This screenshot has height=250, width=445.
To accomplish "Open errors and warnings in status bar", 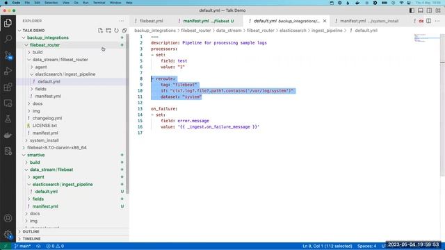I will [55, 246].
